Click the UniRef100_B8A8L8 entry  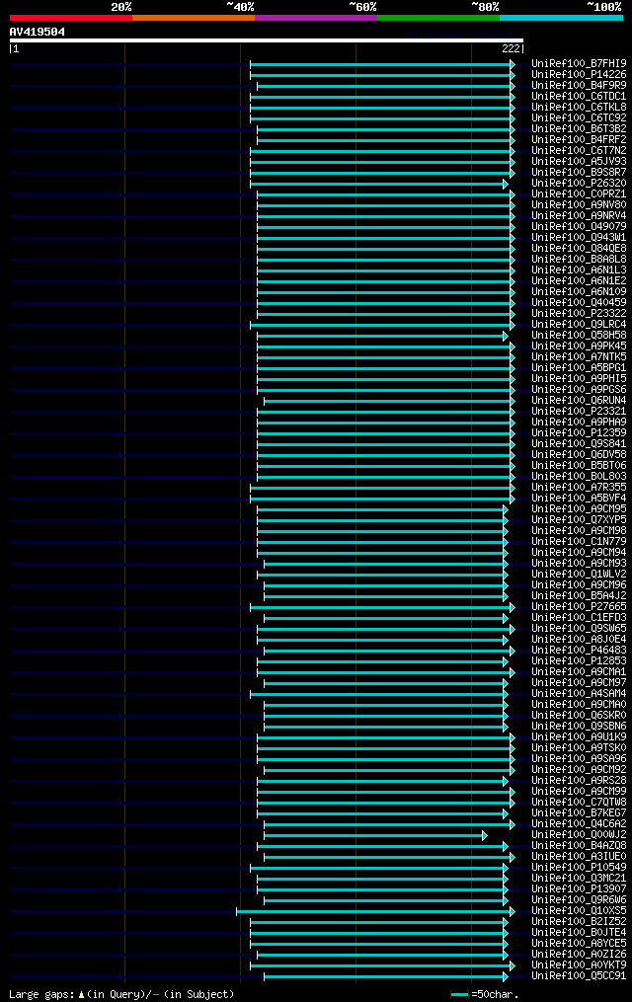(579, 260)
